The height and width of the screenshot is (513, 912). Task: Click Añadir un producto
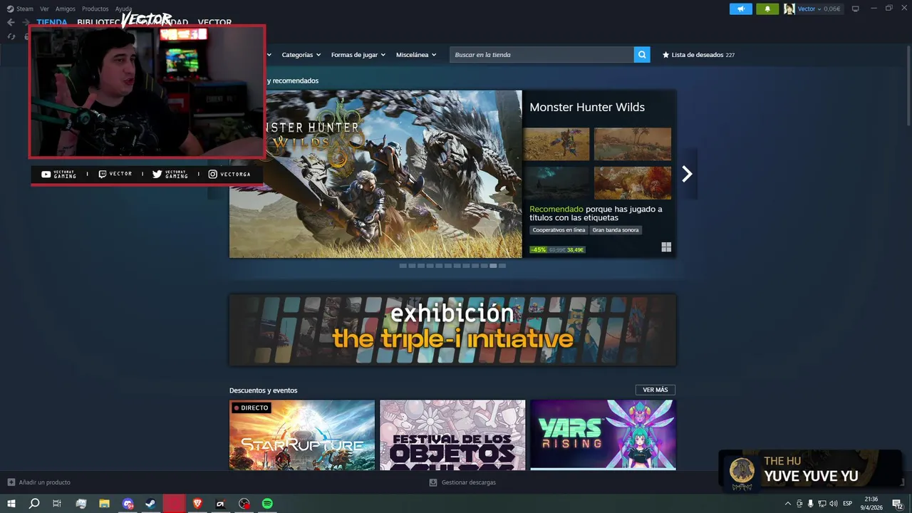point(39,482)
